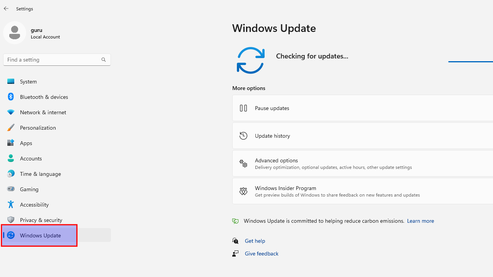Screen dimensions: 493x277
Task: Click the Gaming controller icon
Action: coord(11,189)
